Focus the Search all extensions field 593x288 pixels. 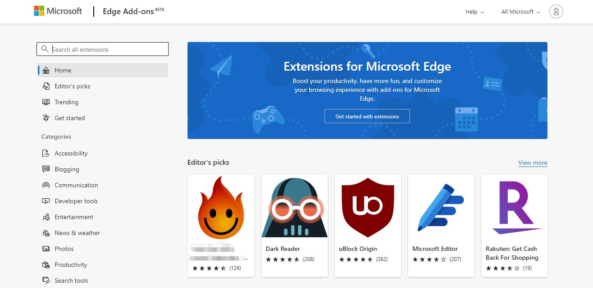point(103,49)
